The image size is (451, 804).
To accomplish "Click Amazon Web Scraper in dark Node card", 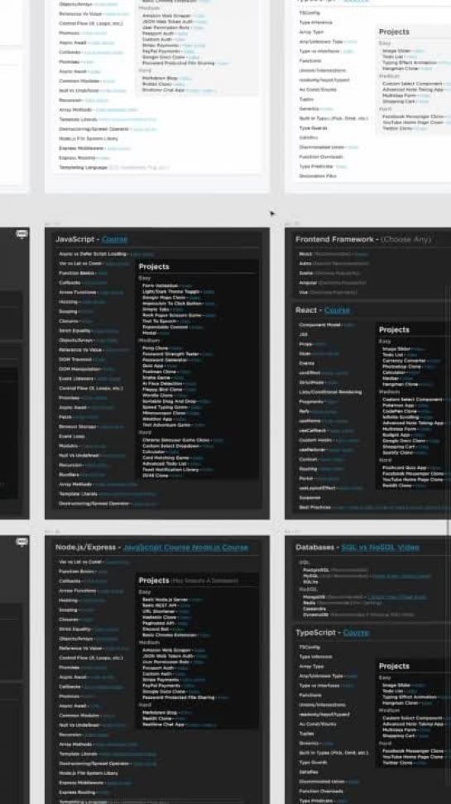I will click(167, 650).
